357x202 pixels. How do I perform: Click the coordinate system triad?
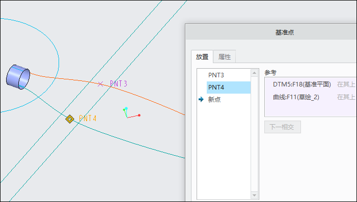click(131, 112)
